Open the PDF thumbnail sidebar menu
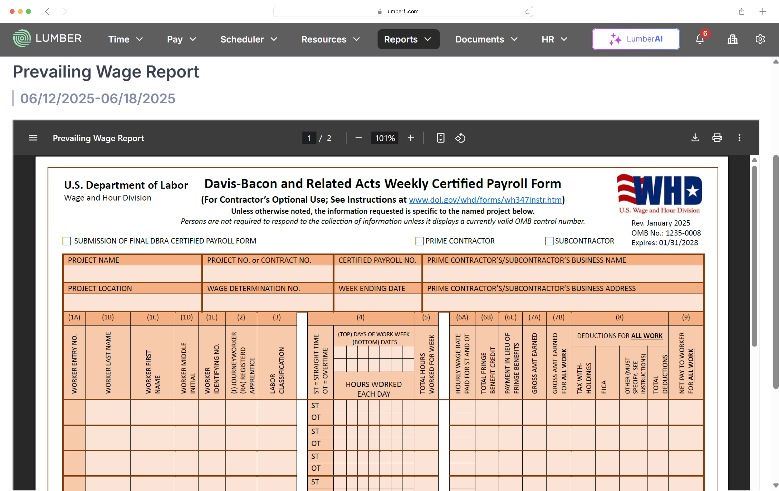The width and height of the screenshot is (779, 491). (33, 138)
